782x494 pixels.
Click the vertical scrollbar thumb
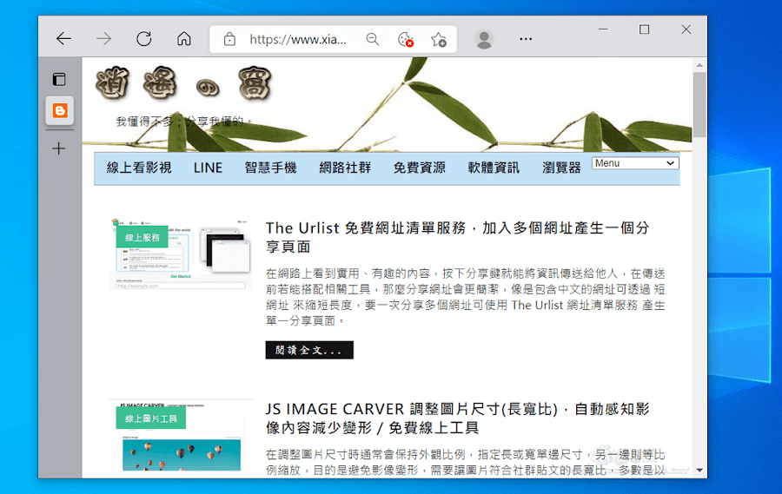coord(699,105)
